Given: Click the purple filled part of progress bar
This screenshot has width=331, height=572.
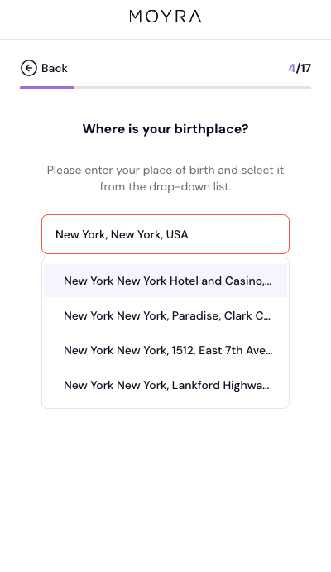Looking at the screenshot, I should point(47,88).
